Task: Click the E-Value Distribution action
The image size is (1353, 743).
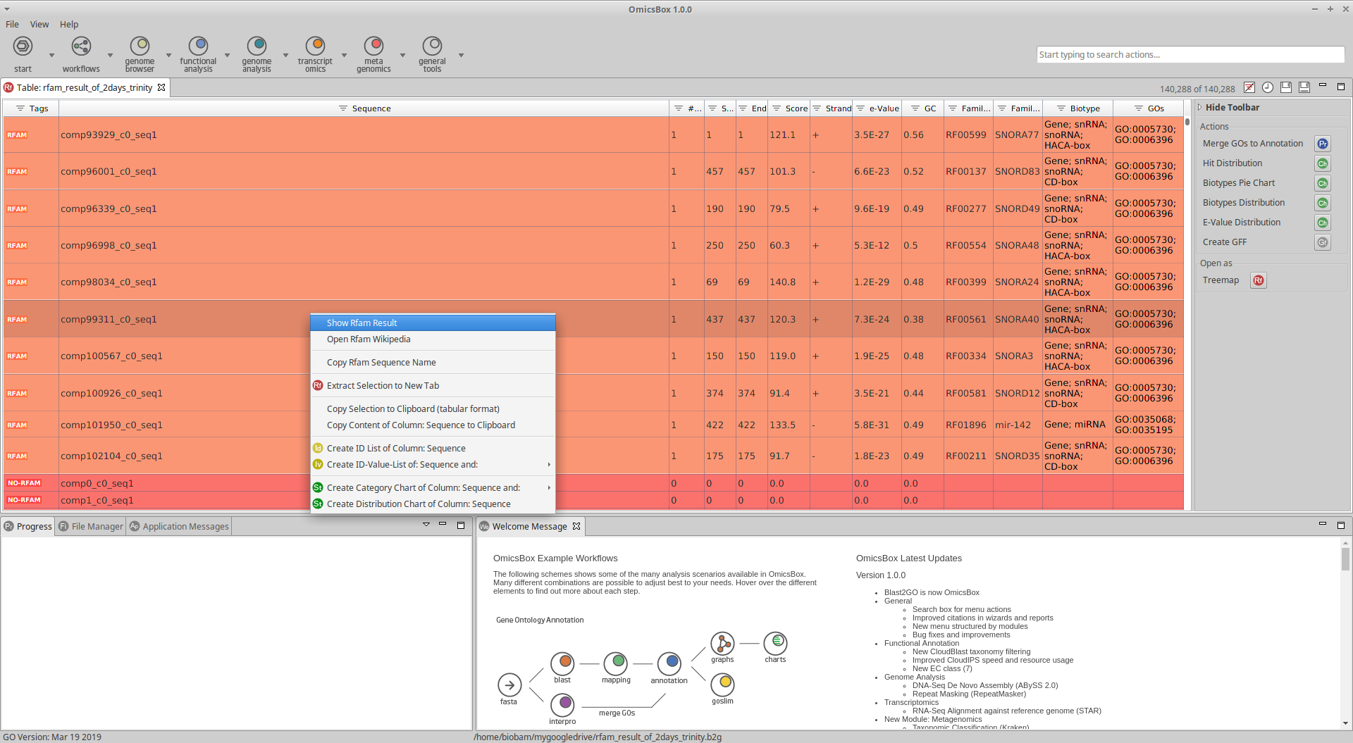Action: [1241, 223]
